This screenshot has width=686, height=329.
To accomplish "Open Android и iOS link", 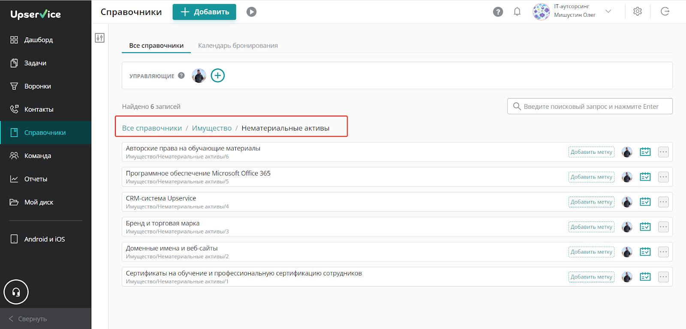I will click(x=45, y=239).
